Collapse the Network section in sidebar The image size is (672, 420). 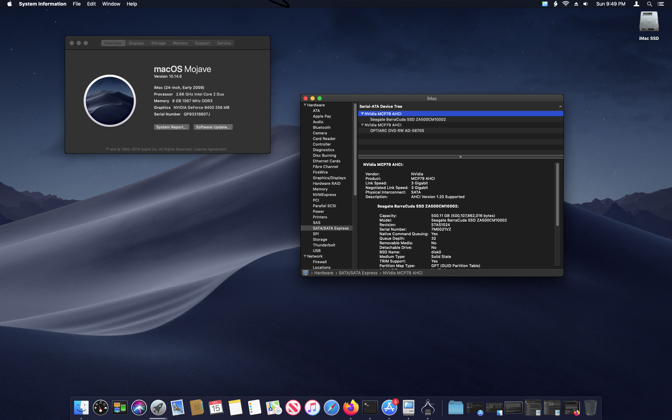pyautogui.click(x=305, y=256)
